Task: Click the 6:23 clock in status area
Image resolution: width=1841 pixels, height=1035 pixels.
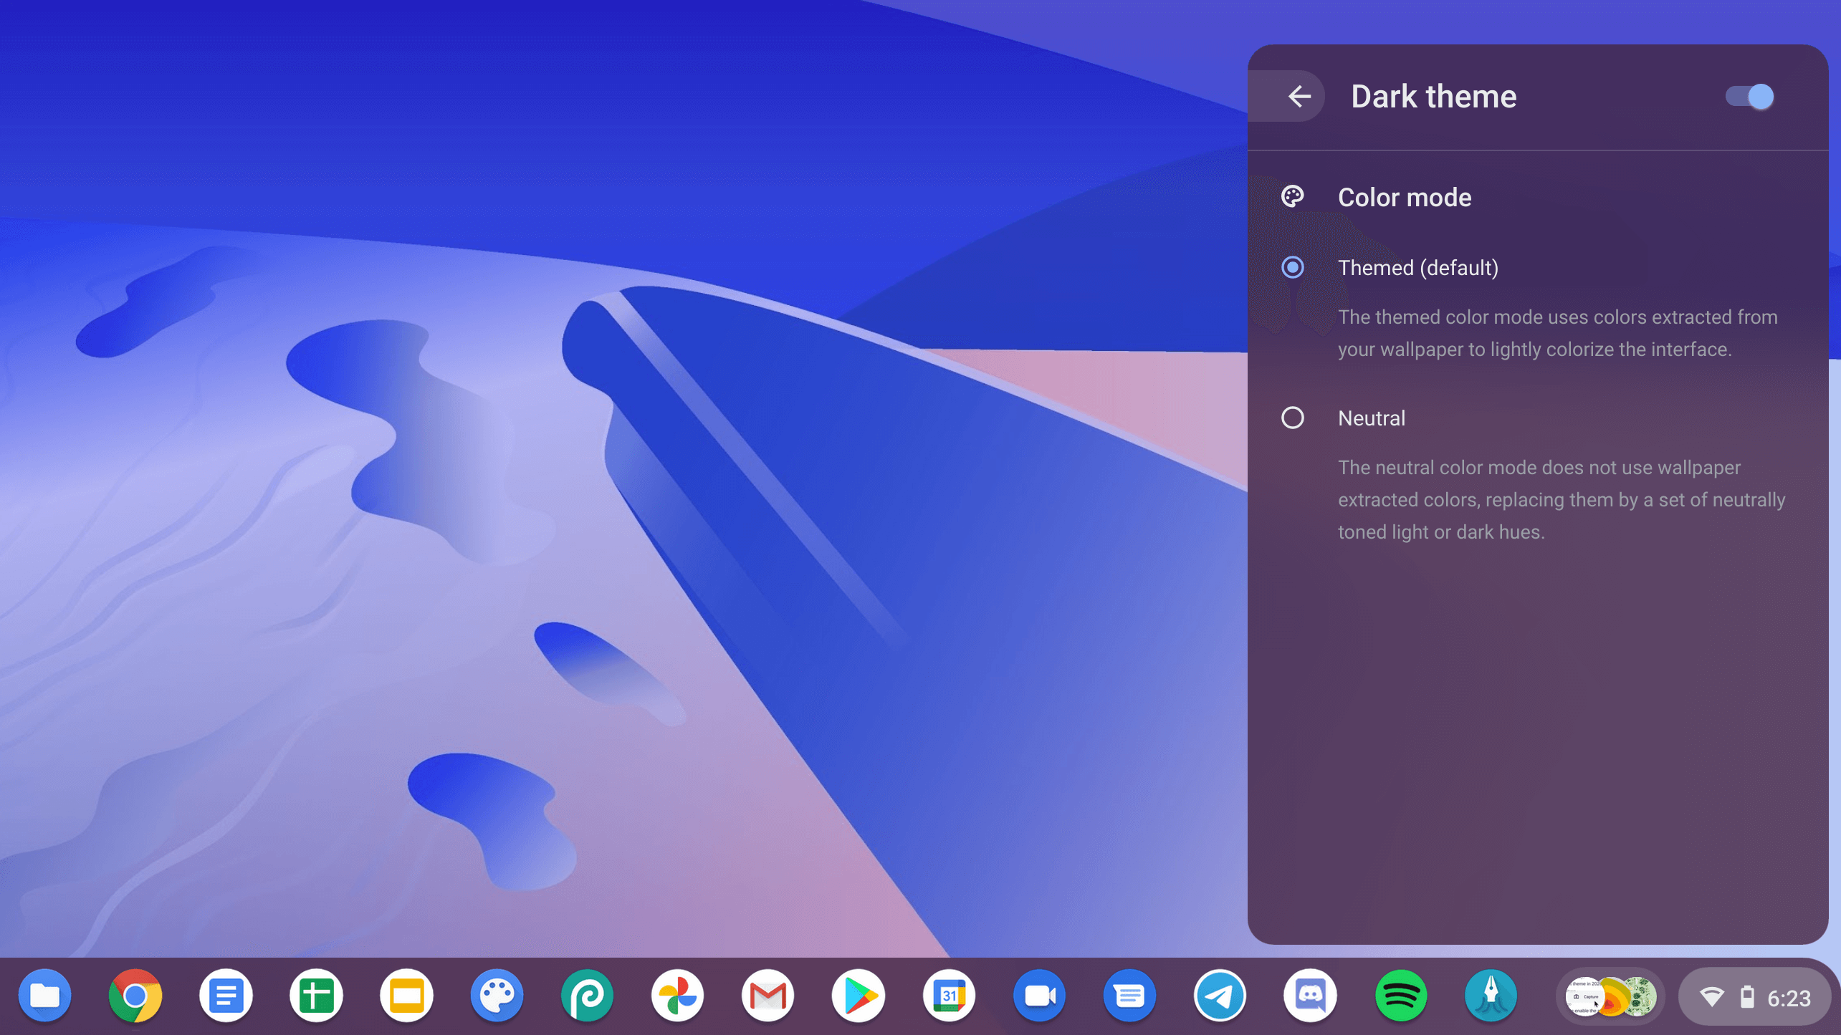Action: tap(1789, 998)
